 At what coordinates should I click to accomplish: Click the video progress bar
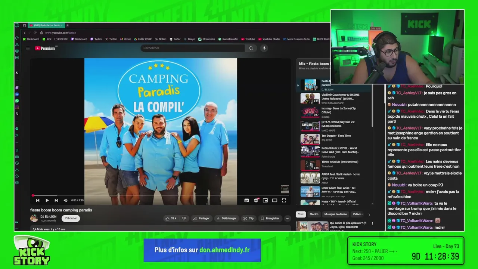pos(161,195)
